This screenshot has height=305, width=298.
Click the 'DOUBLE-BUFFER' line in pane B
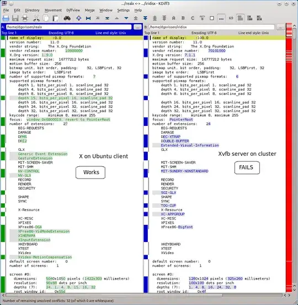175,141
